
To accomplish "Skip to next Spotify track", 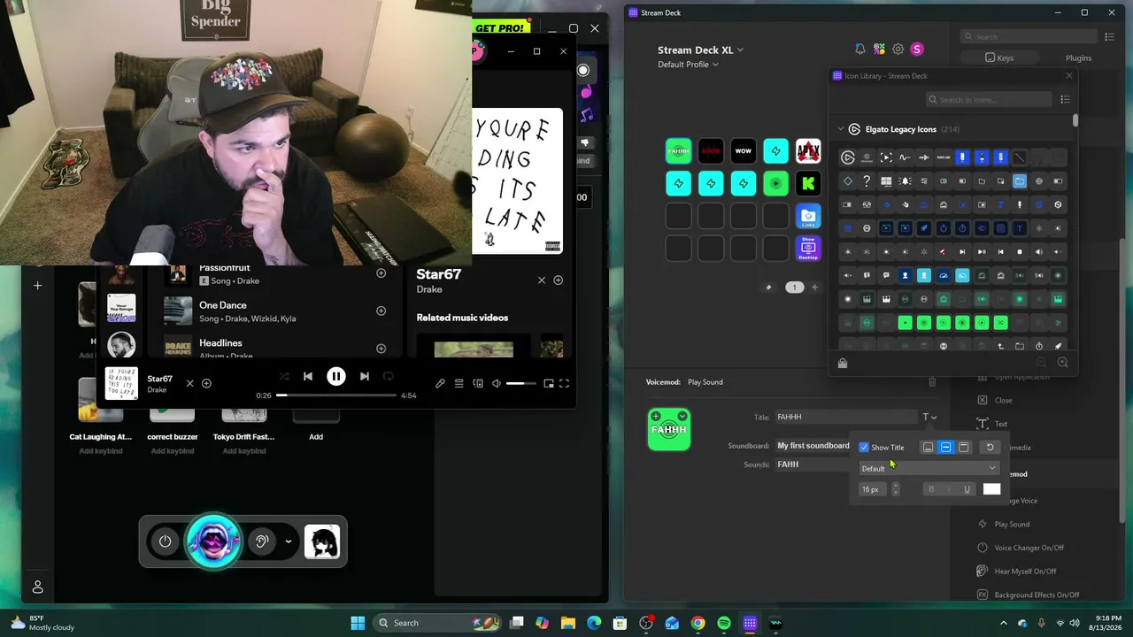I will tap(365, 377).
